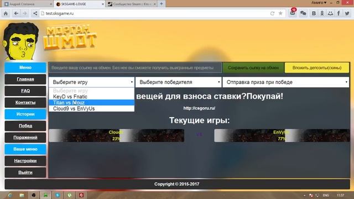Open the mail icon with red badge
The width and height of the screenshot is (354, 199).
[x=293, y=13]
